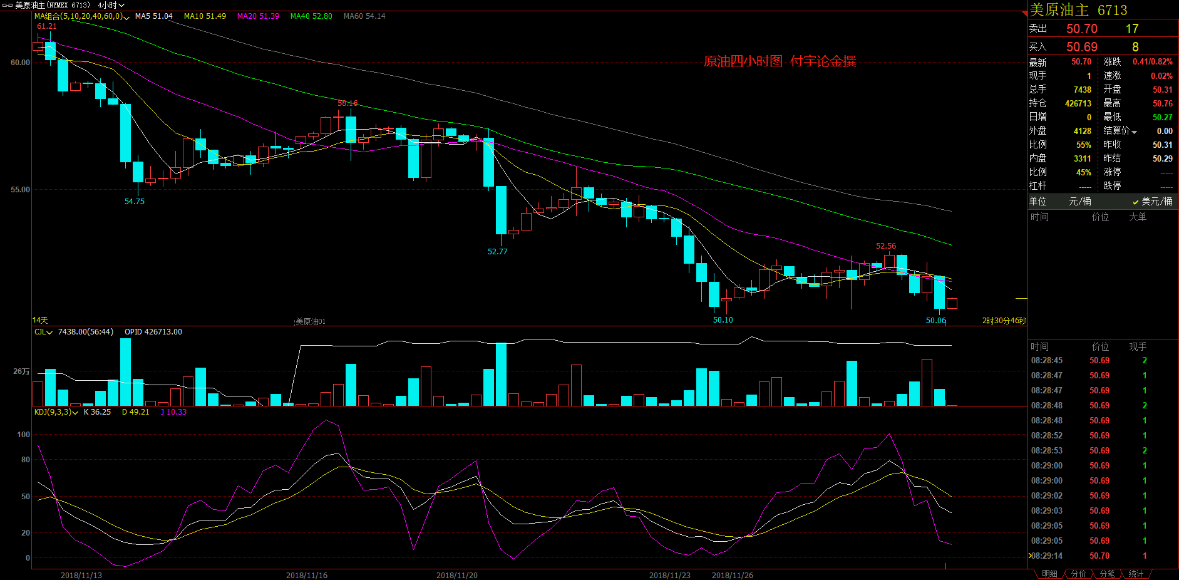Click the 最低 value 50.27
The width and height of the screenshot is (1179, 580).
[x=1163, y=117]
